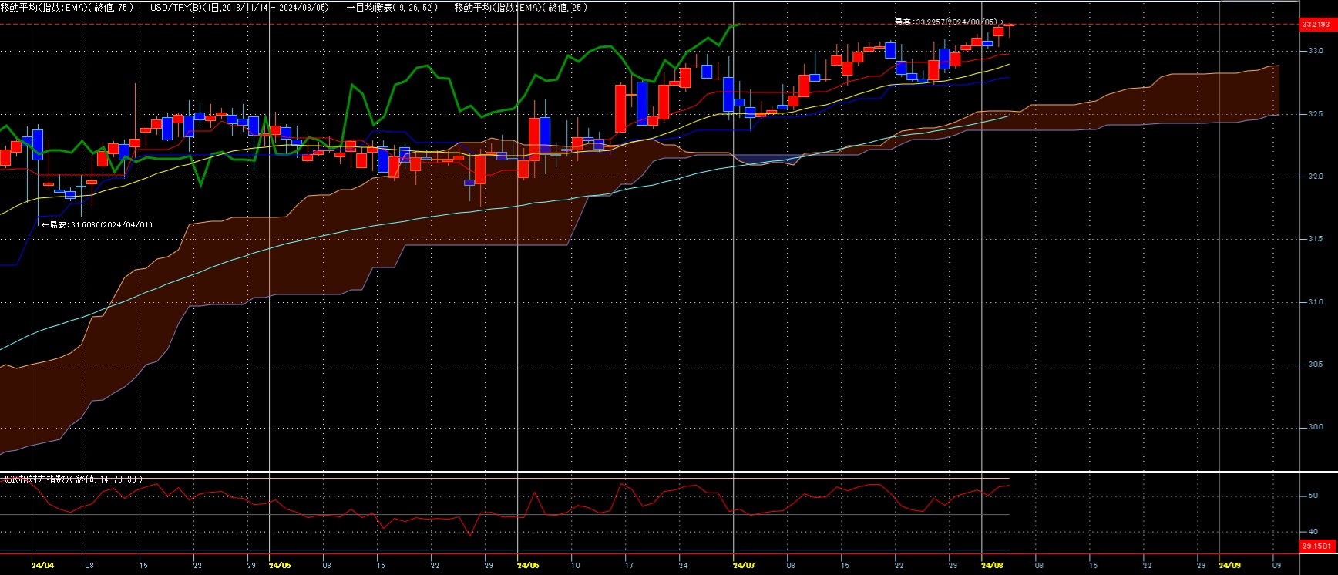Click the Ichimoku 一目均衡表( 9, 26, 52 ) label
The width and height of the screenshot is (1338, 575).
click(392, 7)
